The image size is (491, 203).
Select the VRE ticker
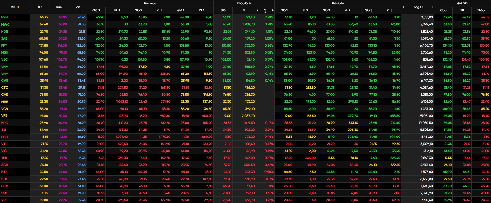coord(4,200)
